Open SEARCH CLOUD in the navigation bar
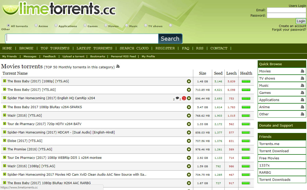Image resolution: width=307 pixels, height=190 pixels. [x=134, y=48]
